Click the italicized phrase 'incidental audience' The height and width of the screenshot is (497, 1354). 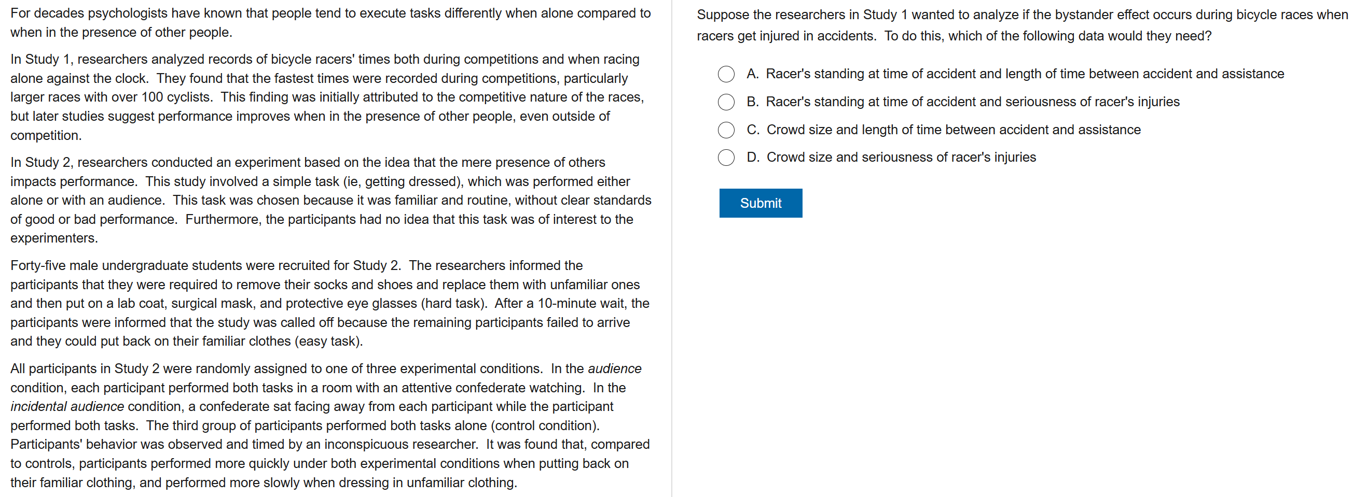pyautogui.click(x=67, y=407)
